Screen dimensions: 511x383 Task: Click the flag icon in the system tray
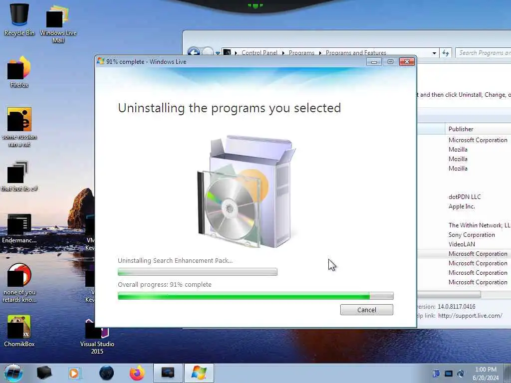(436, 374)
